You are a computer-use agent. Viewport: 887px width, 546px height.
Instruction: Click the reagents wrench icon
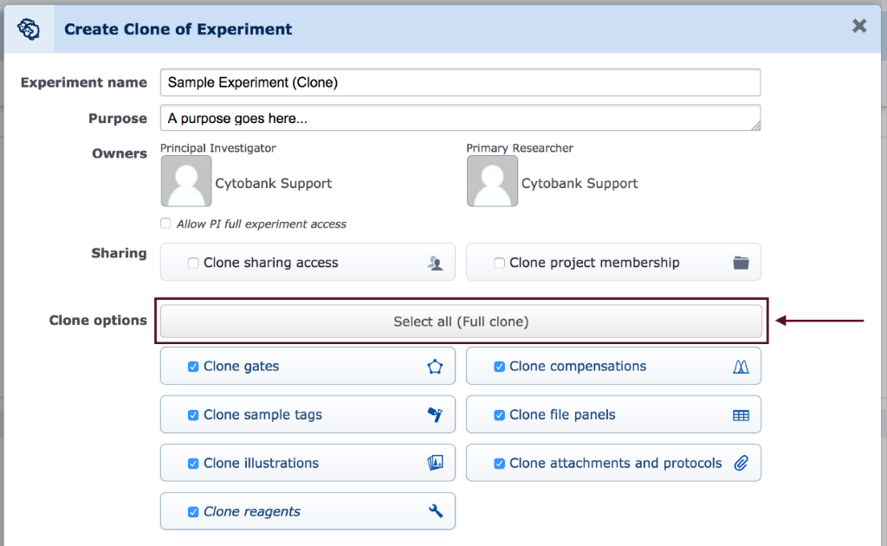pos(435,511)
